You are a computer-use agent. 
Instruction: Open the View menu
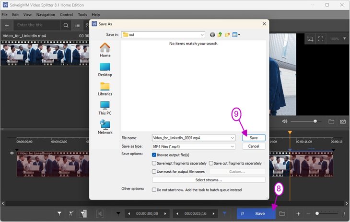pos(27,15)
